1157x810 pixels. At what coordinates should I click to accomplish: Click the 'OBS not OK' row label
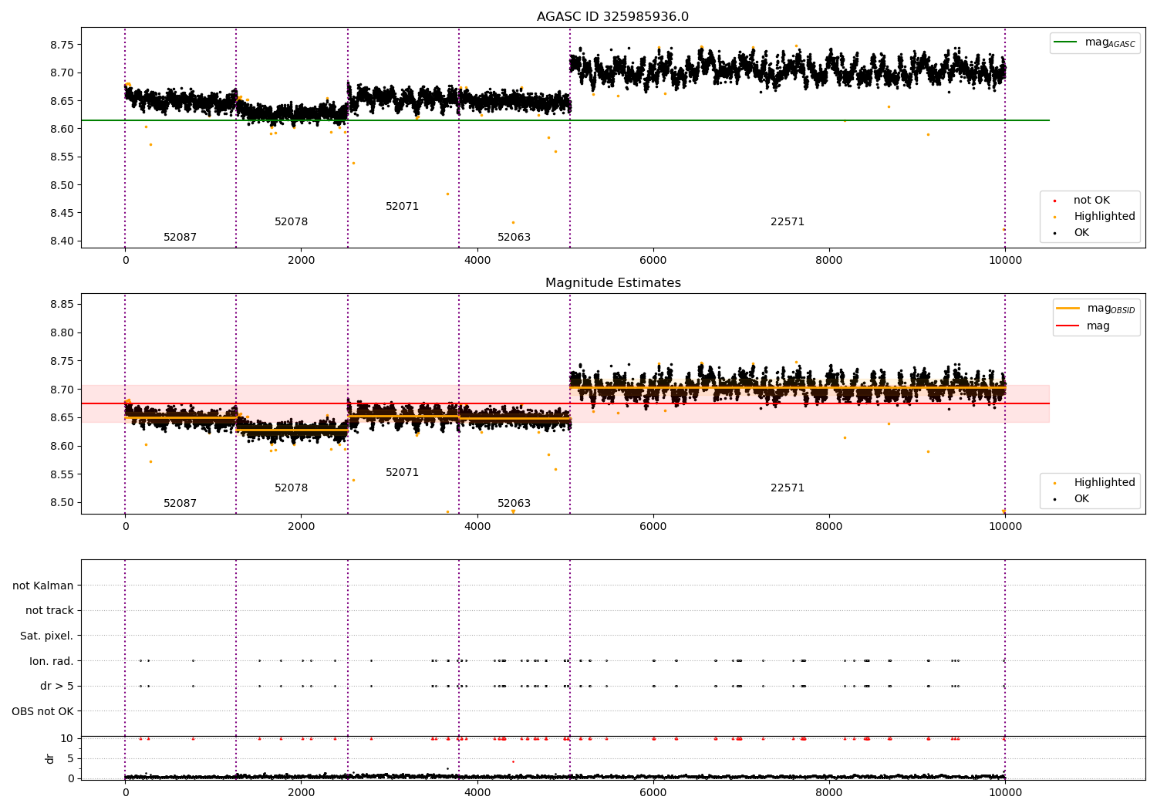click(42, 711)
